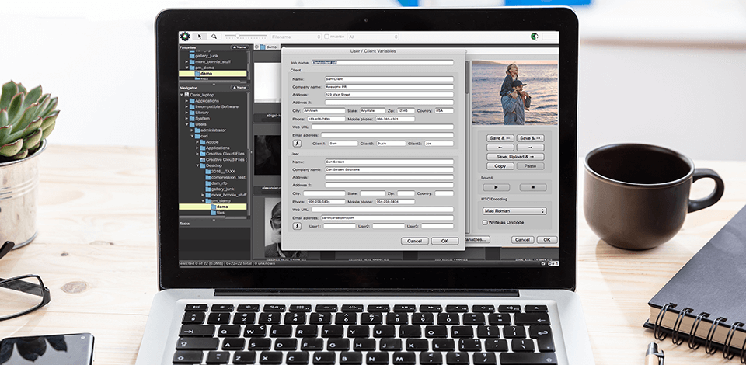Click the lightning button in User section
Screen dimensions: 746x365
coord(298,226)
